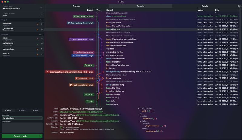The width and height of the screenshot is (242, 140).
Task: Unstage all files in Staged header
Action: [41, 20]
